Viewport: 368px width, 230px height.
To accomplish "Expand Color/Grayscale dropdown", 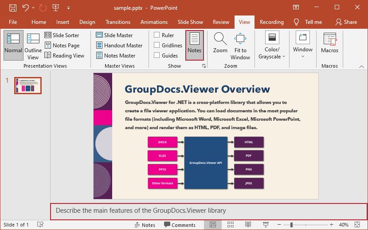I will click(272, 45).
